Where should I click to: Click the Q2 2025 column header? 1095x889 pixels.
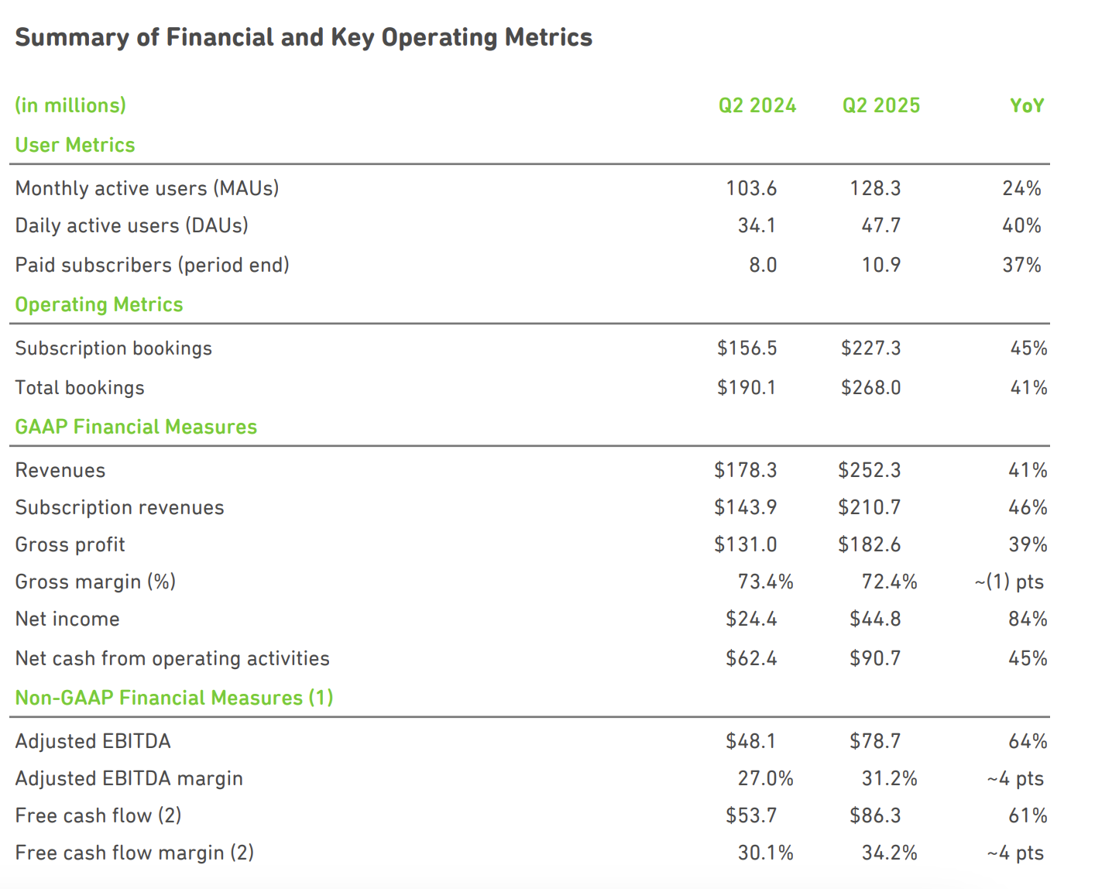880,105
